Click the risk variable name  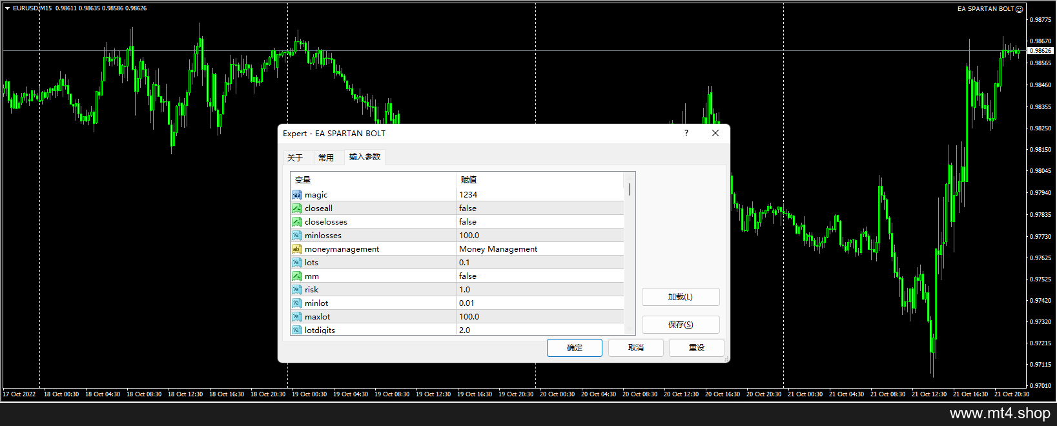311,290
